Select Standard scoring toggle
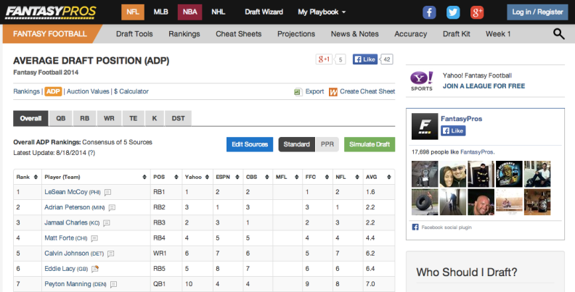575x292 pixels. click(x=296, y=144)
